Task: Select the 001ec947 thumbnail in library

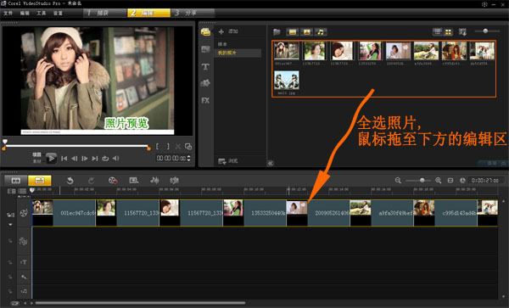Action: [x=287, y=51]
